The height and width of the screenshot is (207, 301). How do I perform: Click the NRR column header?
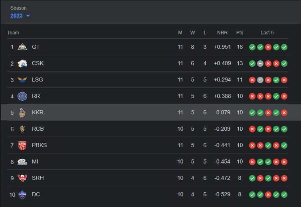click(x=222, y=33)
